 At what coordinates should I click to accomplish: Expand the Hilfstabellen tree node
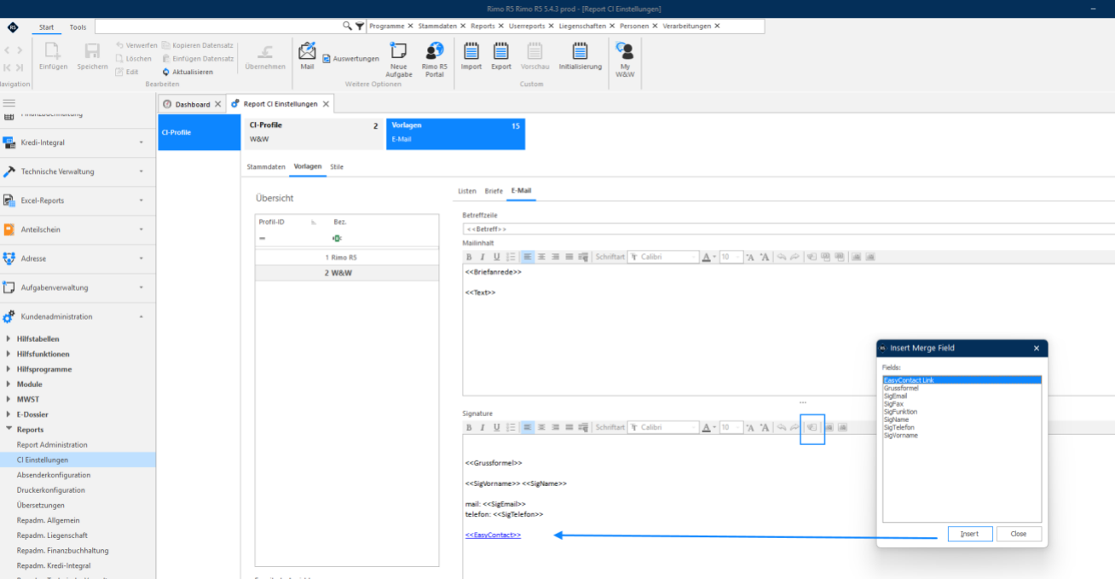(x=9, y=339)
